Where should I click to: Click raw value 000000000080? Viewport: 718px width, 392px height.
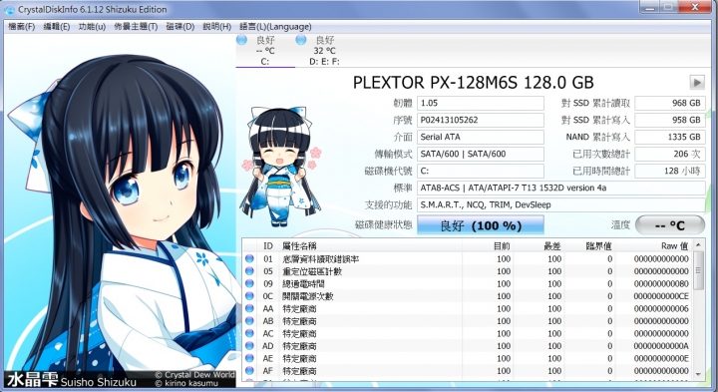coord(661,283)
